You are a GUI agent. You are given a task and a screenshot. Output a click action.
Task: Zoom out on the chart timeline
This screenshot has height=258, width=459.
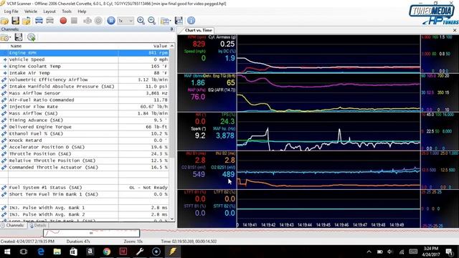(151, 21)
